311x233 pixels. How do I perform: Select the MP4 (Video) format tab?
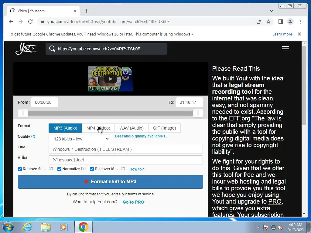[98, 128]
